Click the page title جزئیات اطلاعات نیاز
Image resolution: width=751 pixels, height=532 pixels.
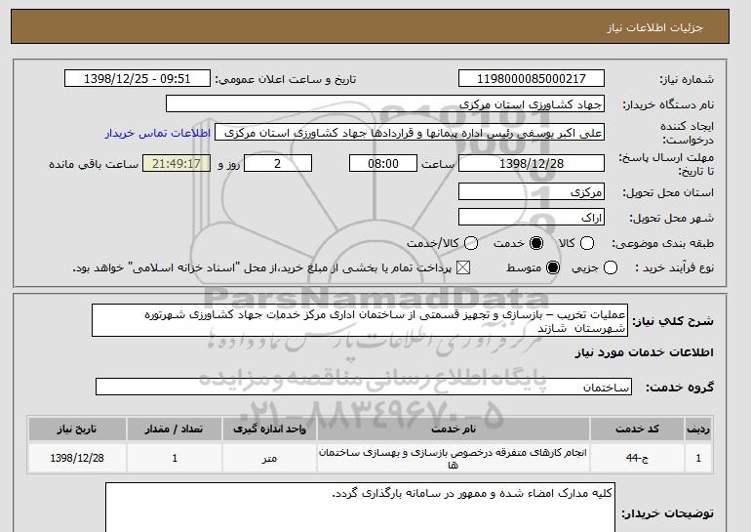[654, 27]
